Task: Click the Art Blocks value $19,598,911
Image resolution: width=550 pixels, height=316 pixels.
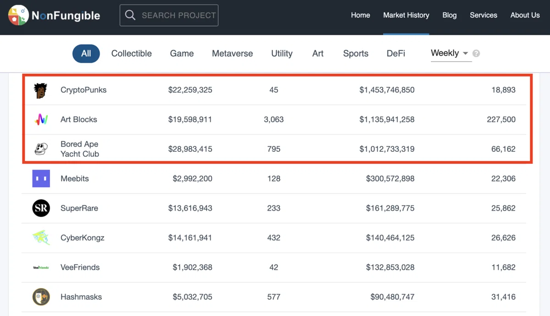Action: pyautogui.click(x=190, y=119)
